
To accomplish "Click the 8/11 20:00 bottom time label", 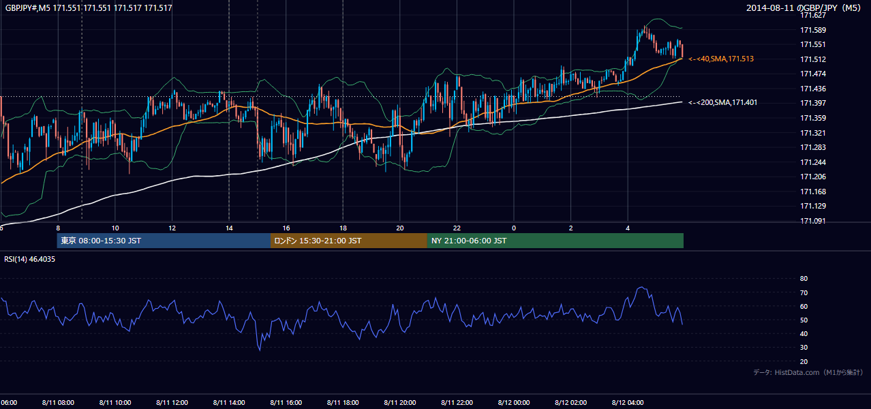I will tap(400, 403).
